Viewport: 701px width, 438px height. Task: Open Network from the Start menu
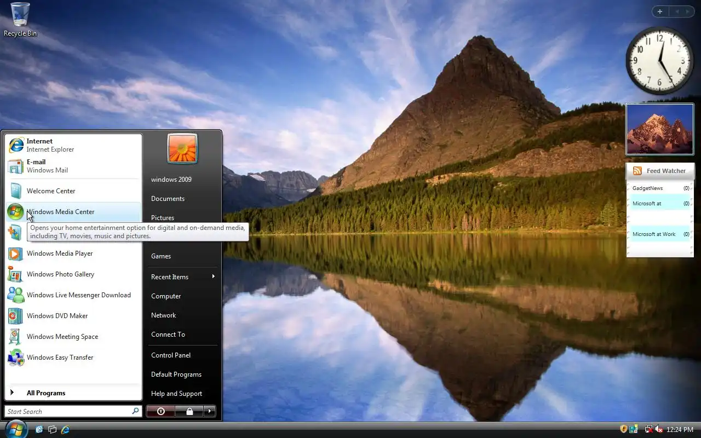tap(182, 315)
